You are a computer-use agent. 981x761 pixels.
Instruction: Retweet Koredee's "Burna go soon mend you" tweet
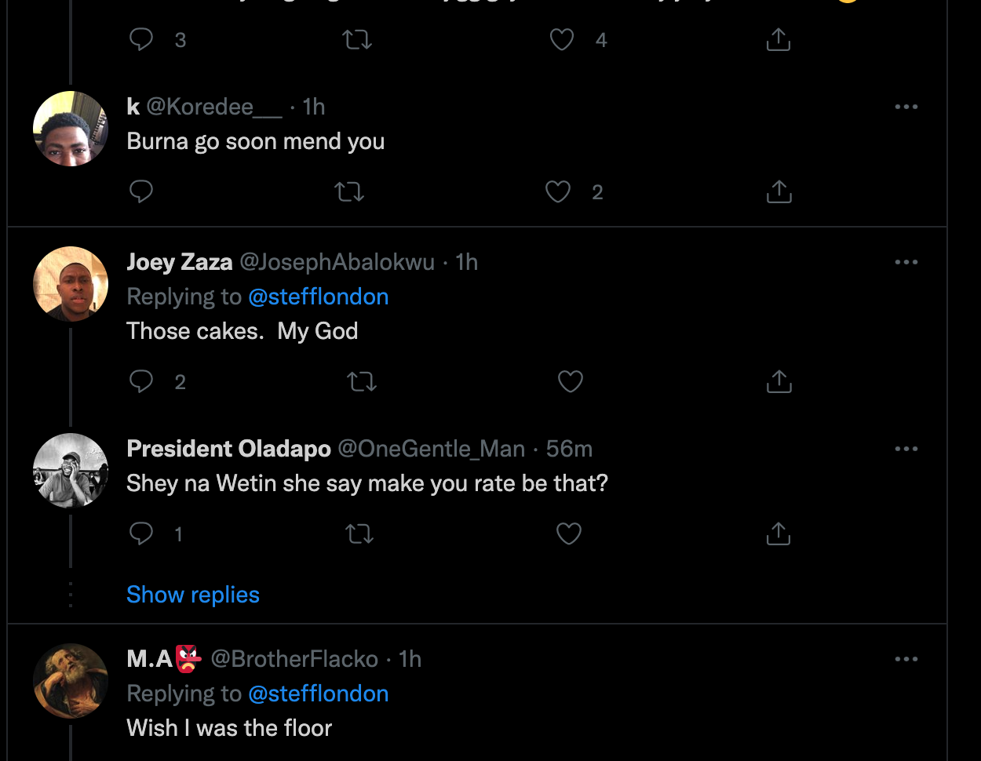click(349, 191)
